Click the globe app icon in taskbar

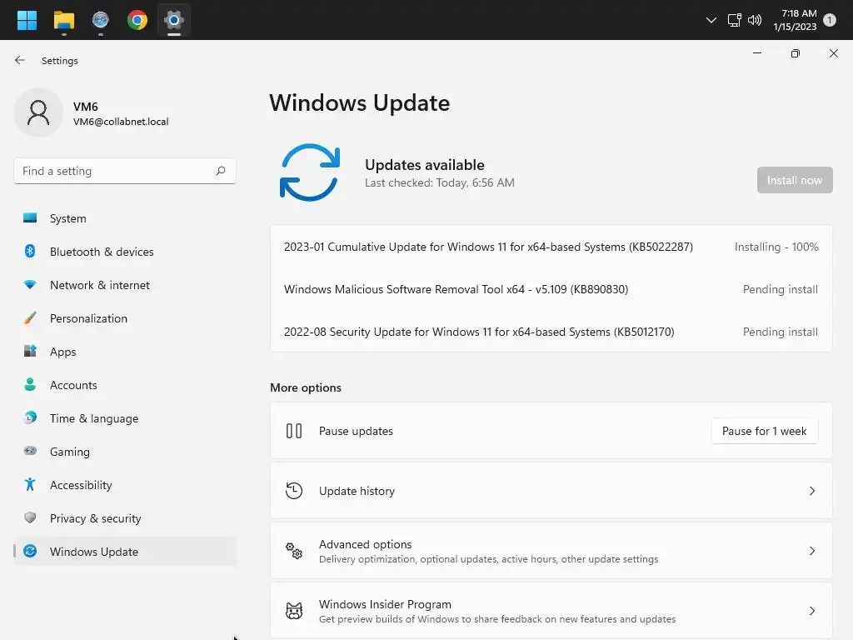[100, 20]
